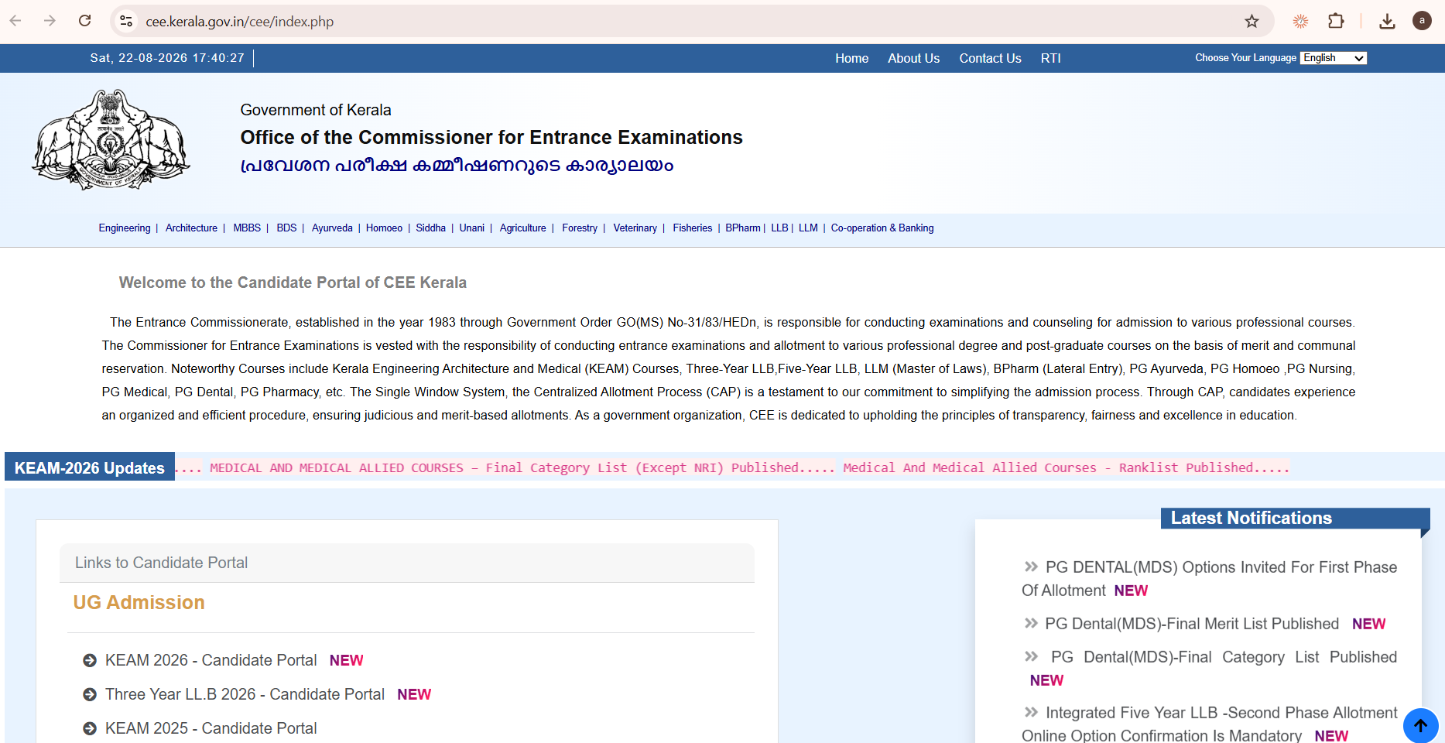Open the LLM course link
The height and width of the screenshot is (743, 1445).
[808, 228]
